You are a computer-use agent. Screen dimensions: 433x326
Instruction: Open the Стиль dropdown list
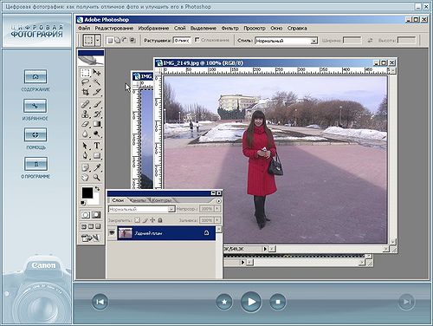314,41
